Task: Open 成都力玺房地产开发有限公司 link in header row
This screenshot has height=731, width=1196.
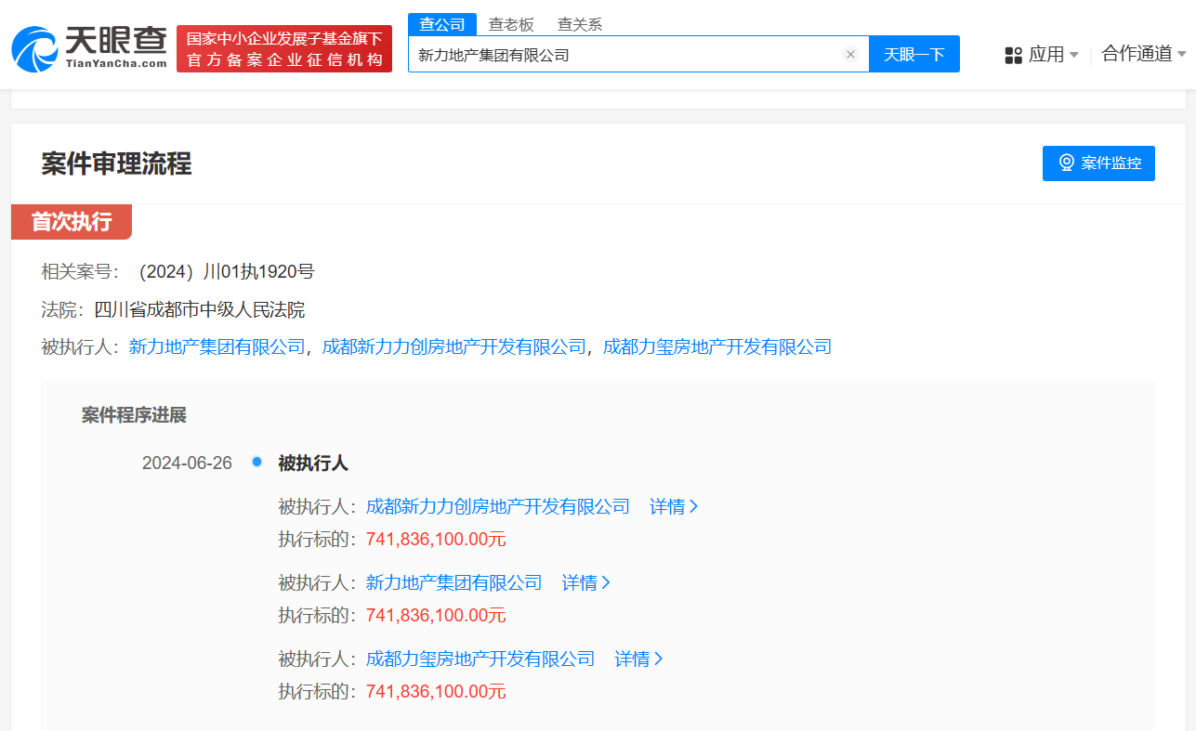Action: coord(716,346)
